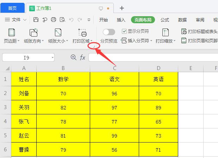
Task: Click 赵云's Chinese score 99
Action: (114, 135)
